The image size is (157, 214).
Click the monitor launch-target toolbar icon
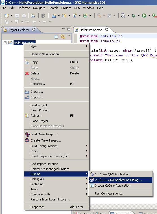coord(123,16)
